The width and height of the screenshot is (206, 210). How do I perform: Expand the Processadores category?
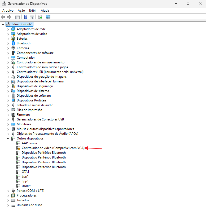click(8, 196)
